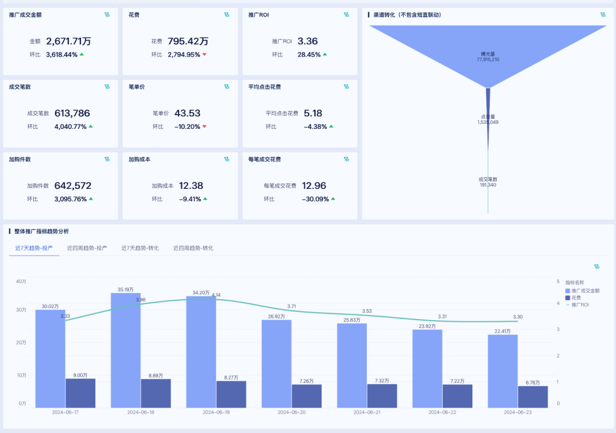
Task: Click the 3,618.44% 环比 value
Action: (62, 55)
